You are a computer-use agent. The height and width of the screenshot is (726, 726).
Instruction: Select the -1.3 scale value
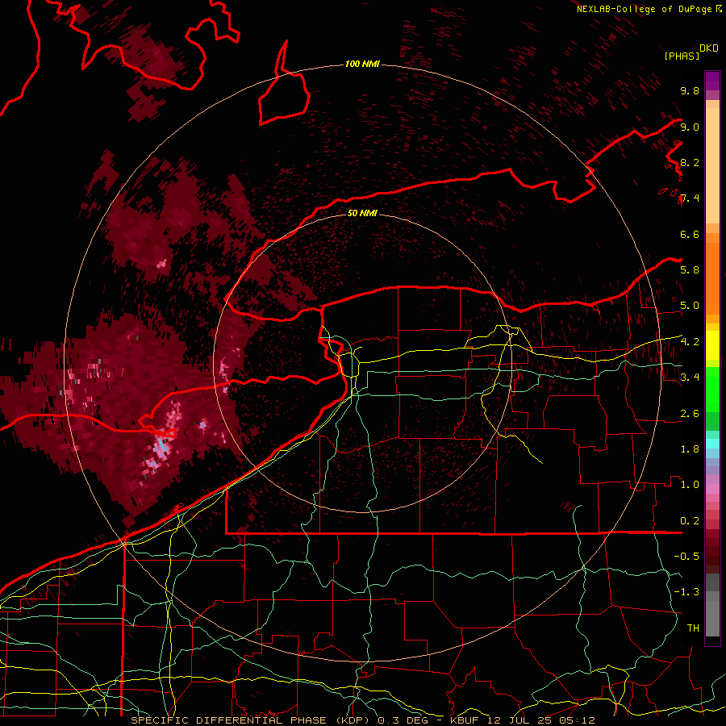(x=686, y=592)
